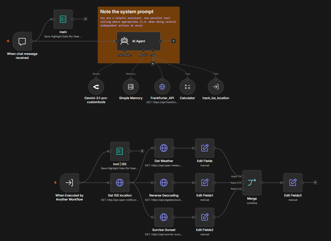Open the AI Agent node

pos(139,41)
